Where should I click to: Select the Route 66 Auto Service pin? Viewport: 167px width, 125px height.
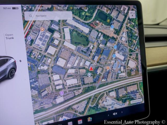pos(114,56)
